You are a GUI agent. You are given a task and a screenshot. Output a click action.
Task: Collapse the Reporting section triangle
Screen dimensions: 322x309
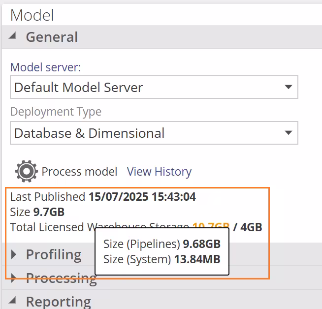[13, 301]
